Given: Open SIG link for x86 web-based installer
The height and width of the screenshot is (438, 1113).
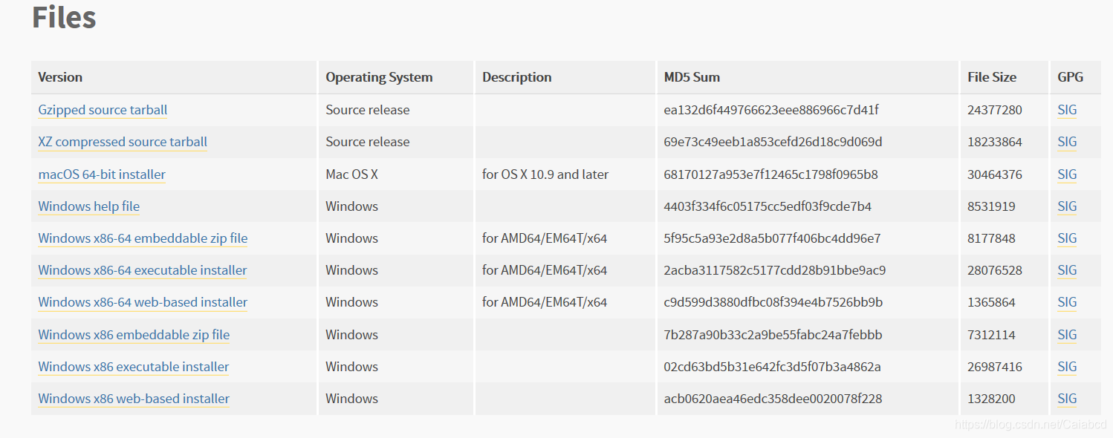Looking at the screenshot, I should (x=1067, y=399).
